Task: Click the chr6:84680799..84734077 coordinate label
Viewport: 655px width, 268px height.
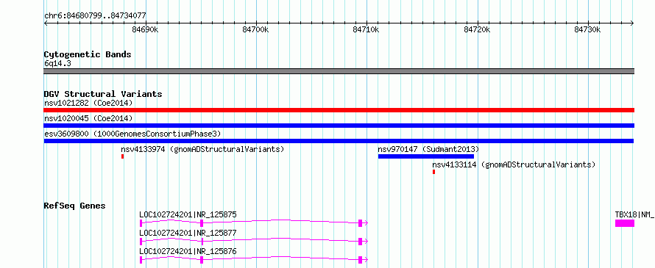Action: pos(95,15)
